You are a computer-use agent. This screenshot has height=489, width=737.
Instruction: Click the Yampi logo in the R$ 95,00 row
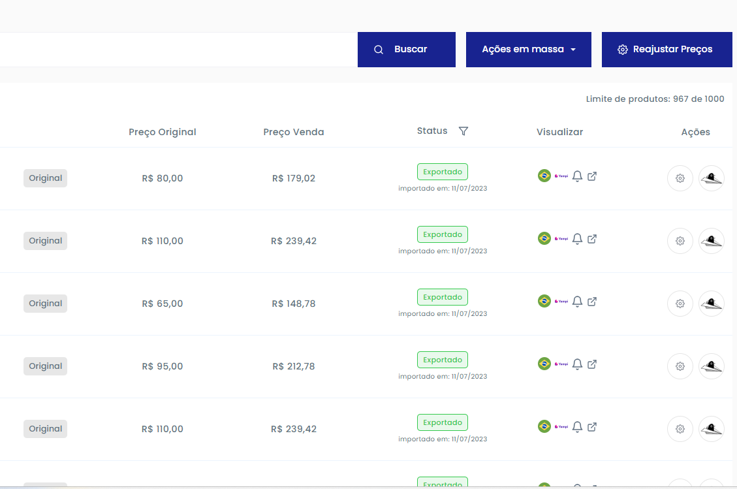[561, 364]
